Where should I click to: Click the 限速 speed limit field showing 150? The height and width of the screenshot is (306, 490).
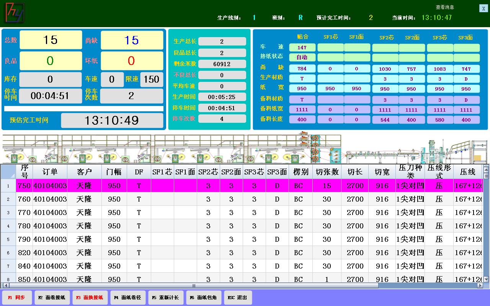tap(152, 80)
